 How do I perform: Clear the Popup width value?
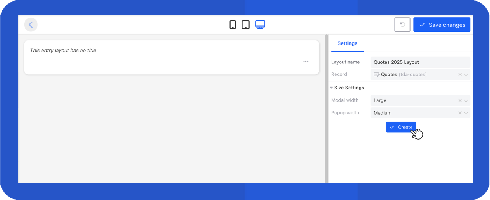[460, 113]
